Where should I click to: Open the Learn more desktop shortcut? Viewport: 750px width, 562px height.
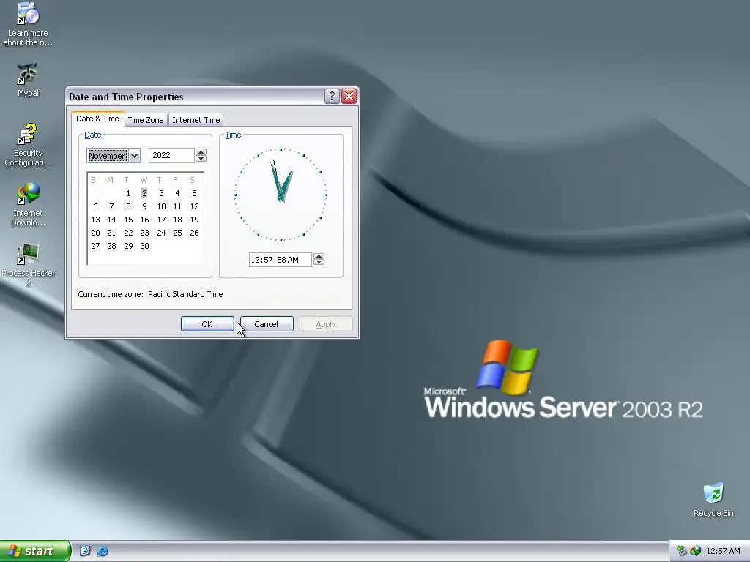28,24
